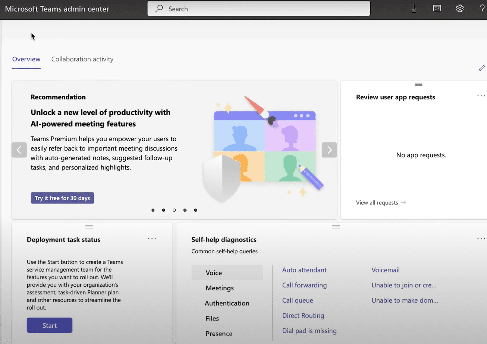
Task: Click the Try it free for 30 days button
Action: click(62, 198)
